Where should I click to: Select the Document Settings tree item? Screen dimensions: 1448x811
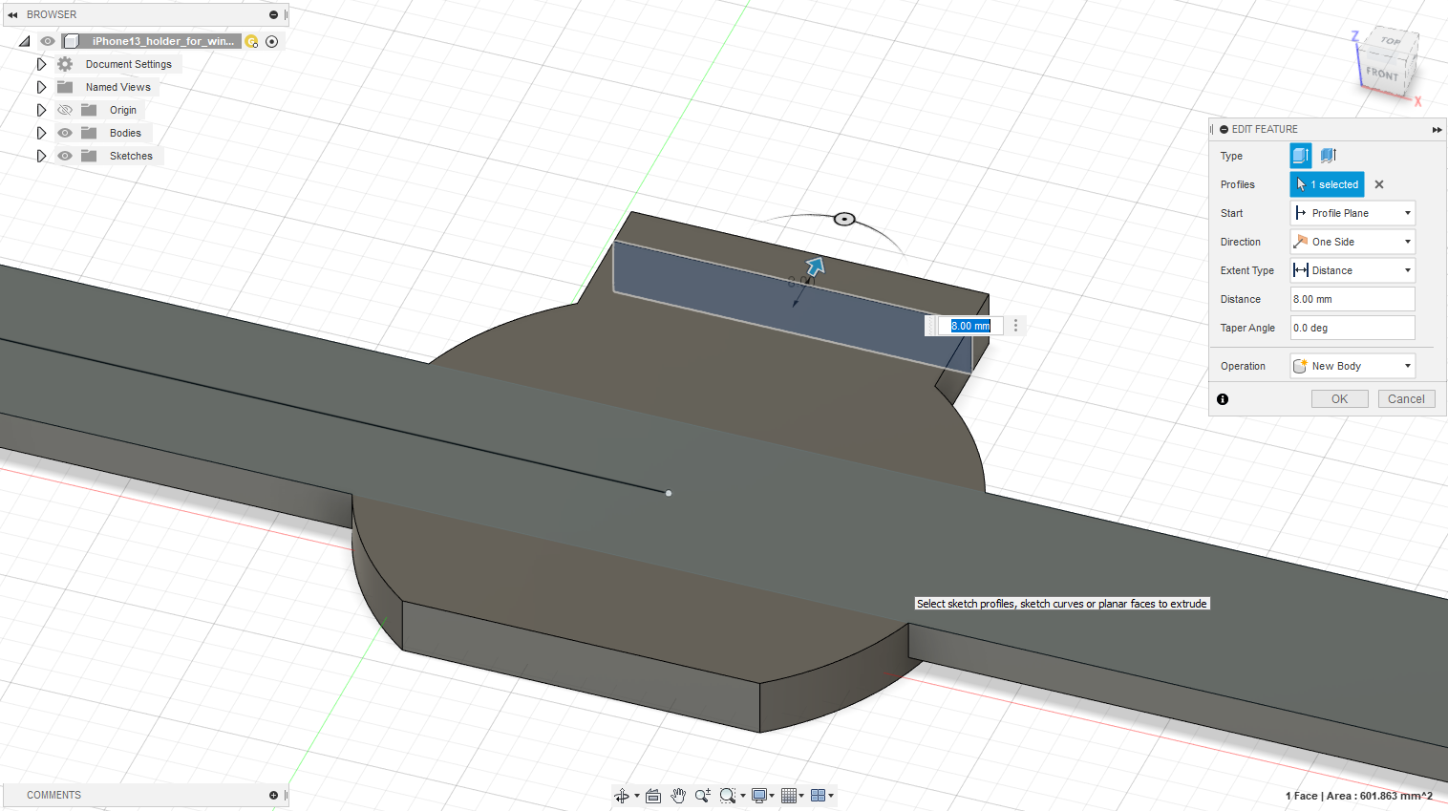(x=129, y=64)
